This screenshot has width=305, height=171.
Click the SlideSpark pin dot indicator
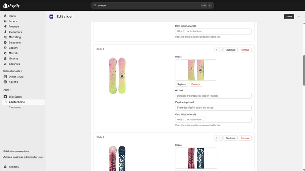point(43,97)
